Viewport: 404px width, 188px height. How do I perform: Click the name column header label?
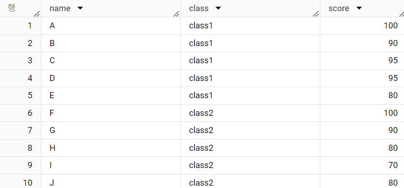pos(60,8)
